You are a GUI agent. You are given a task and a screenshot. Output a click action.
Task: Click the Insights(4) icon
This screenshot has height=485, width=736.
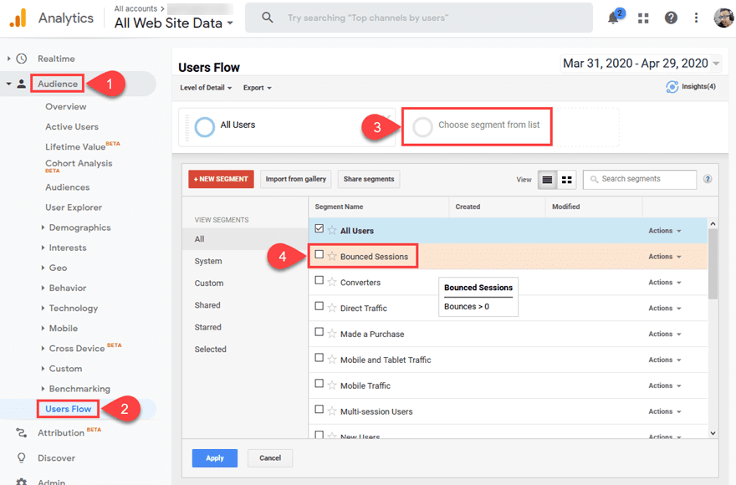[x=672, y=87]
